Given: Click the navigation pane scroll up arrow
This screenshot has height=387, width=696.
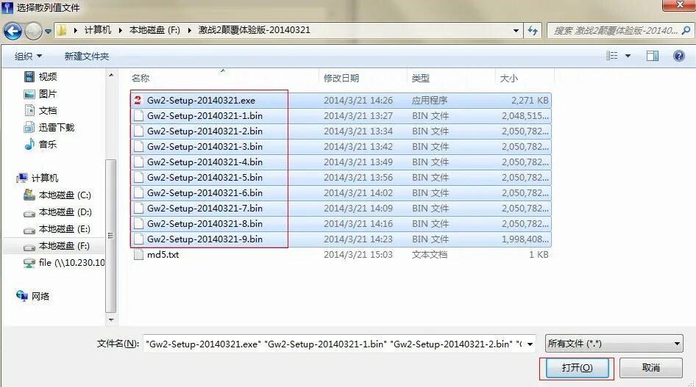Looking at the screenshot, I should [x=111, y=76].
